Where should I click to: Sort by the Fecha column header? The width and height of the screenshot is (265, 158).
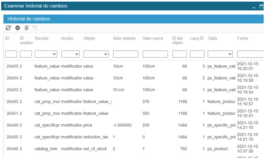click(x=242, y=39)
